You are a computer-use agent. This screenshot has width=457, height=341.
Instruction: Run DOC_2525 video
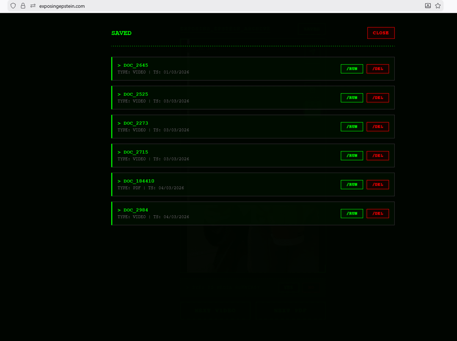[352, 97]
